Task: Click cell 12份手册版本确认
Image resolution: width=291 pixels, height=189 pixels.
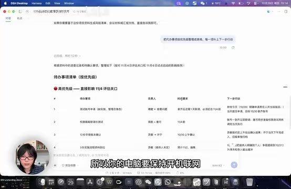Action: (x=90, y=134)
